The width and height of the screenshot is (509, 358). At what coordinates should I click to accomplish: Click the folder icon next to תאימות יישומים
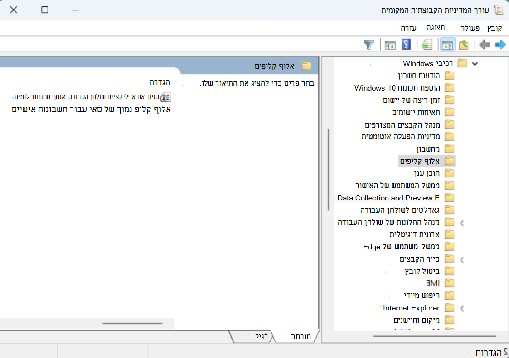pyautogui.click(x=449, y=112)
